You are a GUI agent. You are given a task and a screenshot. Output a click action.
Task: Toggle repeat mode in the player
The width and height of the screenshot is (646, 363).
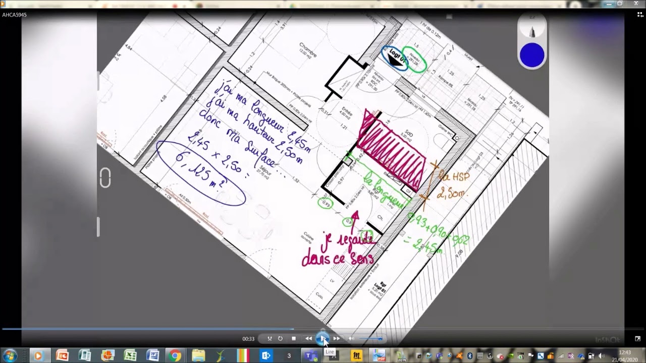point(280,339)
